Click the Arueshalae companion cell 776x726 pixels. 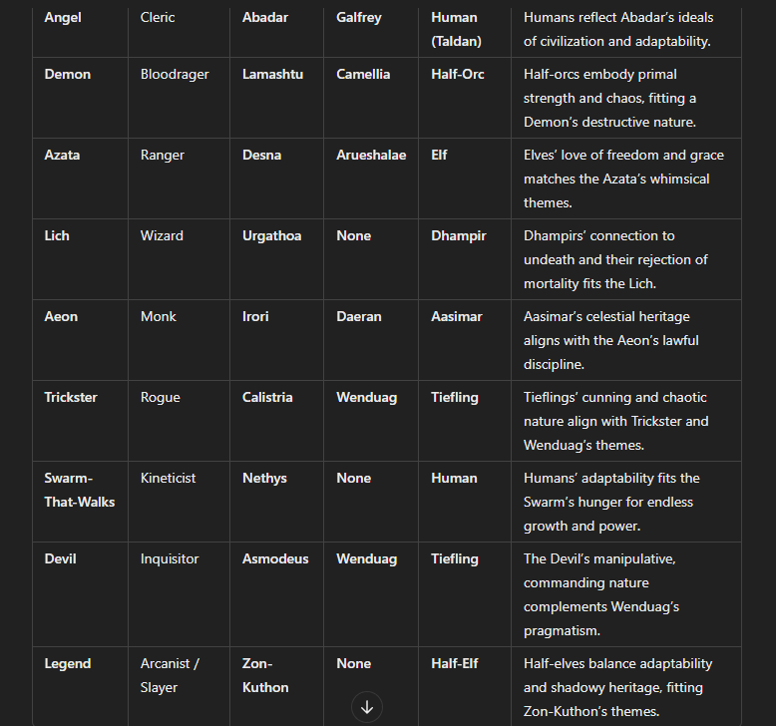pyautogui.click(x=371, y=156)
